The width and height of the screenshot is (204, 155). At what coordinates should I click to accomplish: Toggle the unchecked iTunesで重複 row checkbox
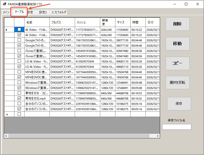19,51
